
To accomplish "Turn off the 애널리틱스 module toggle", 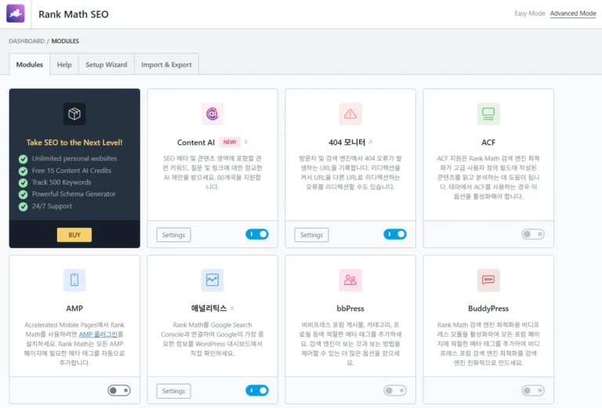I will 257,390.
